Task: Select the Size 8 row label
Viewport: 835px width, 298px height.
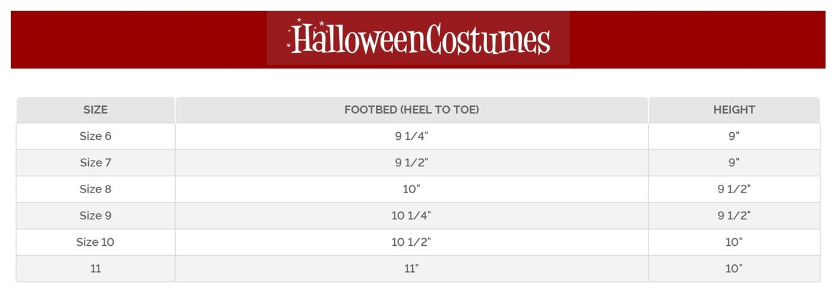Action: 96,189
